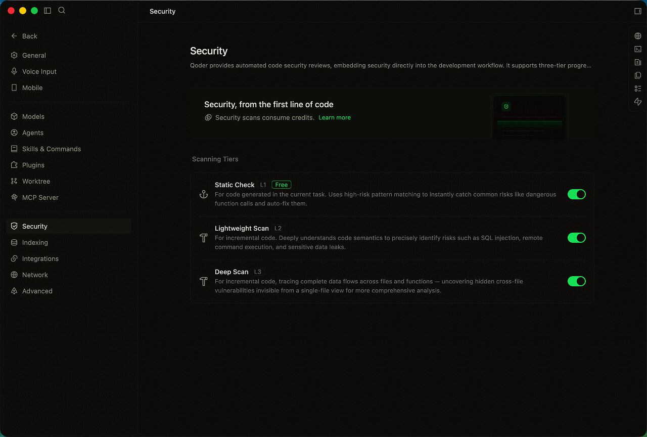Open the stacked files icon in right rail
The width and height of the screenshot is (647, 437).
pos(638,75)
